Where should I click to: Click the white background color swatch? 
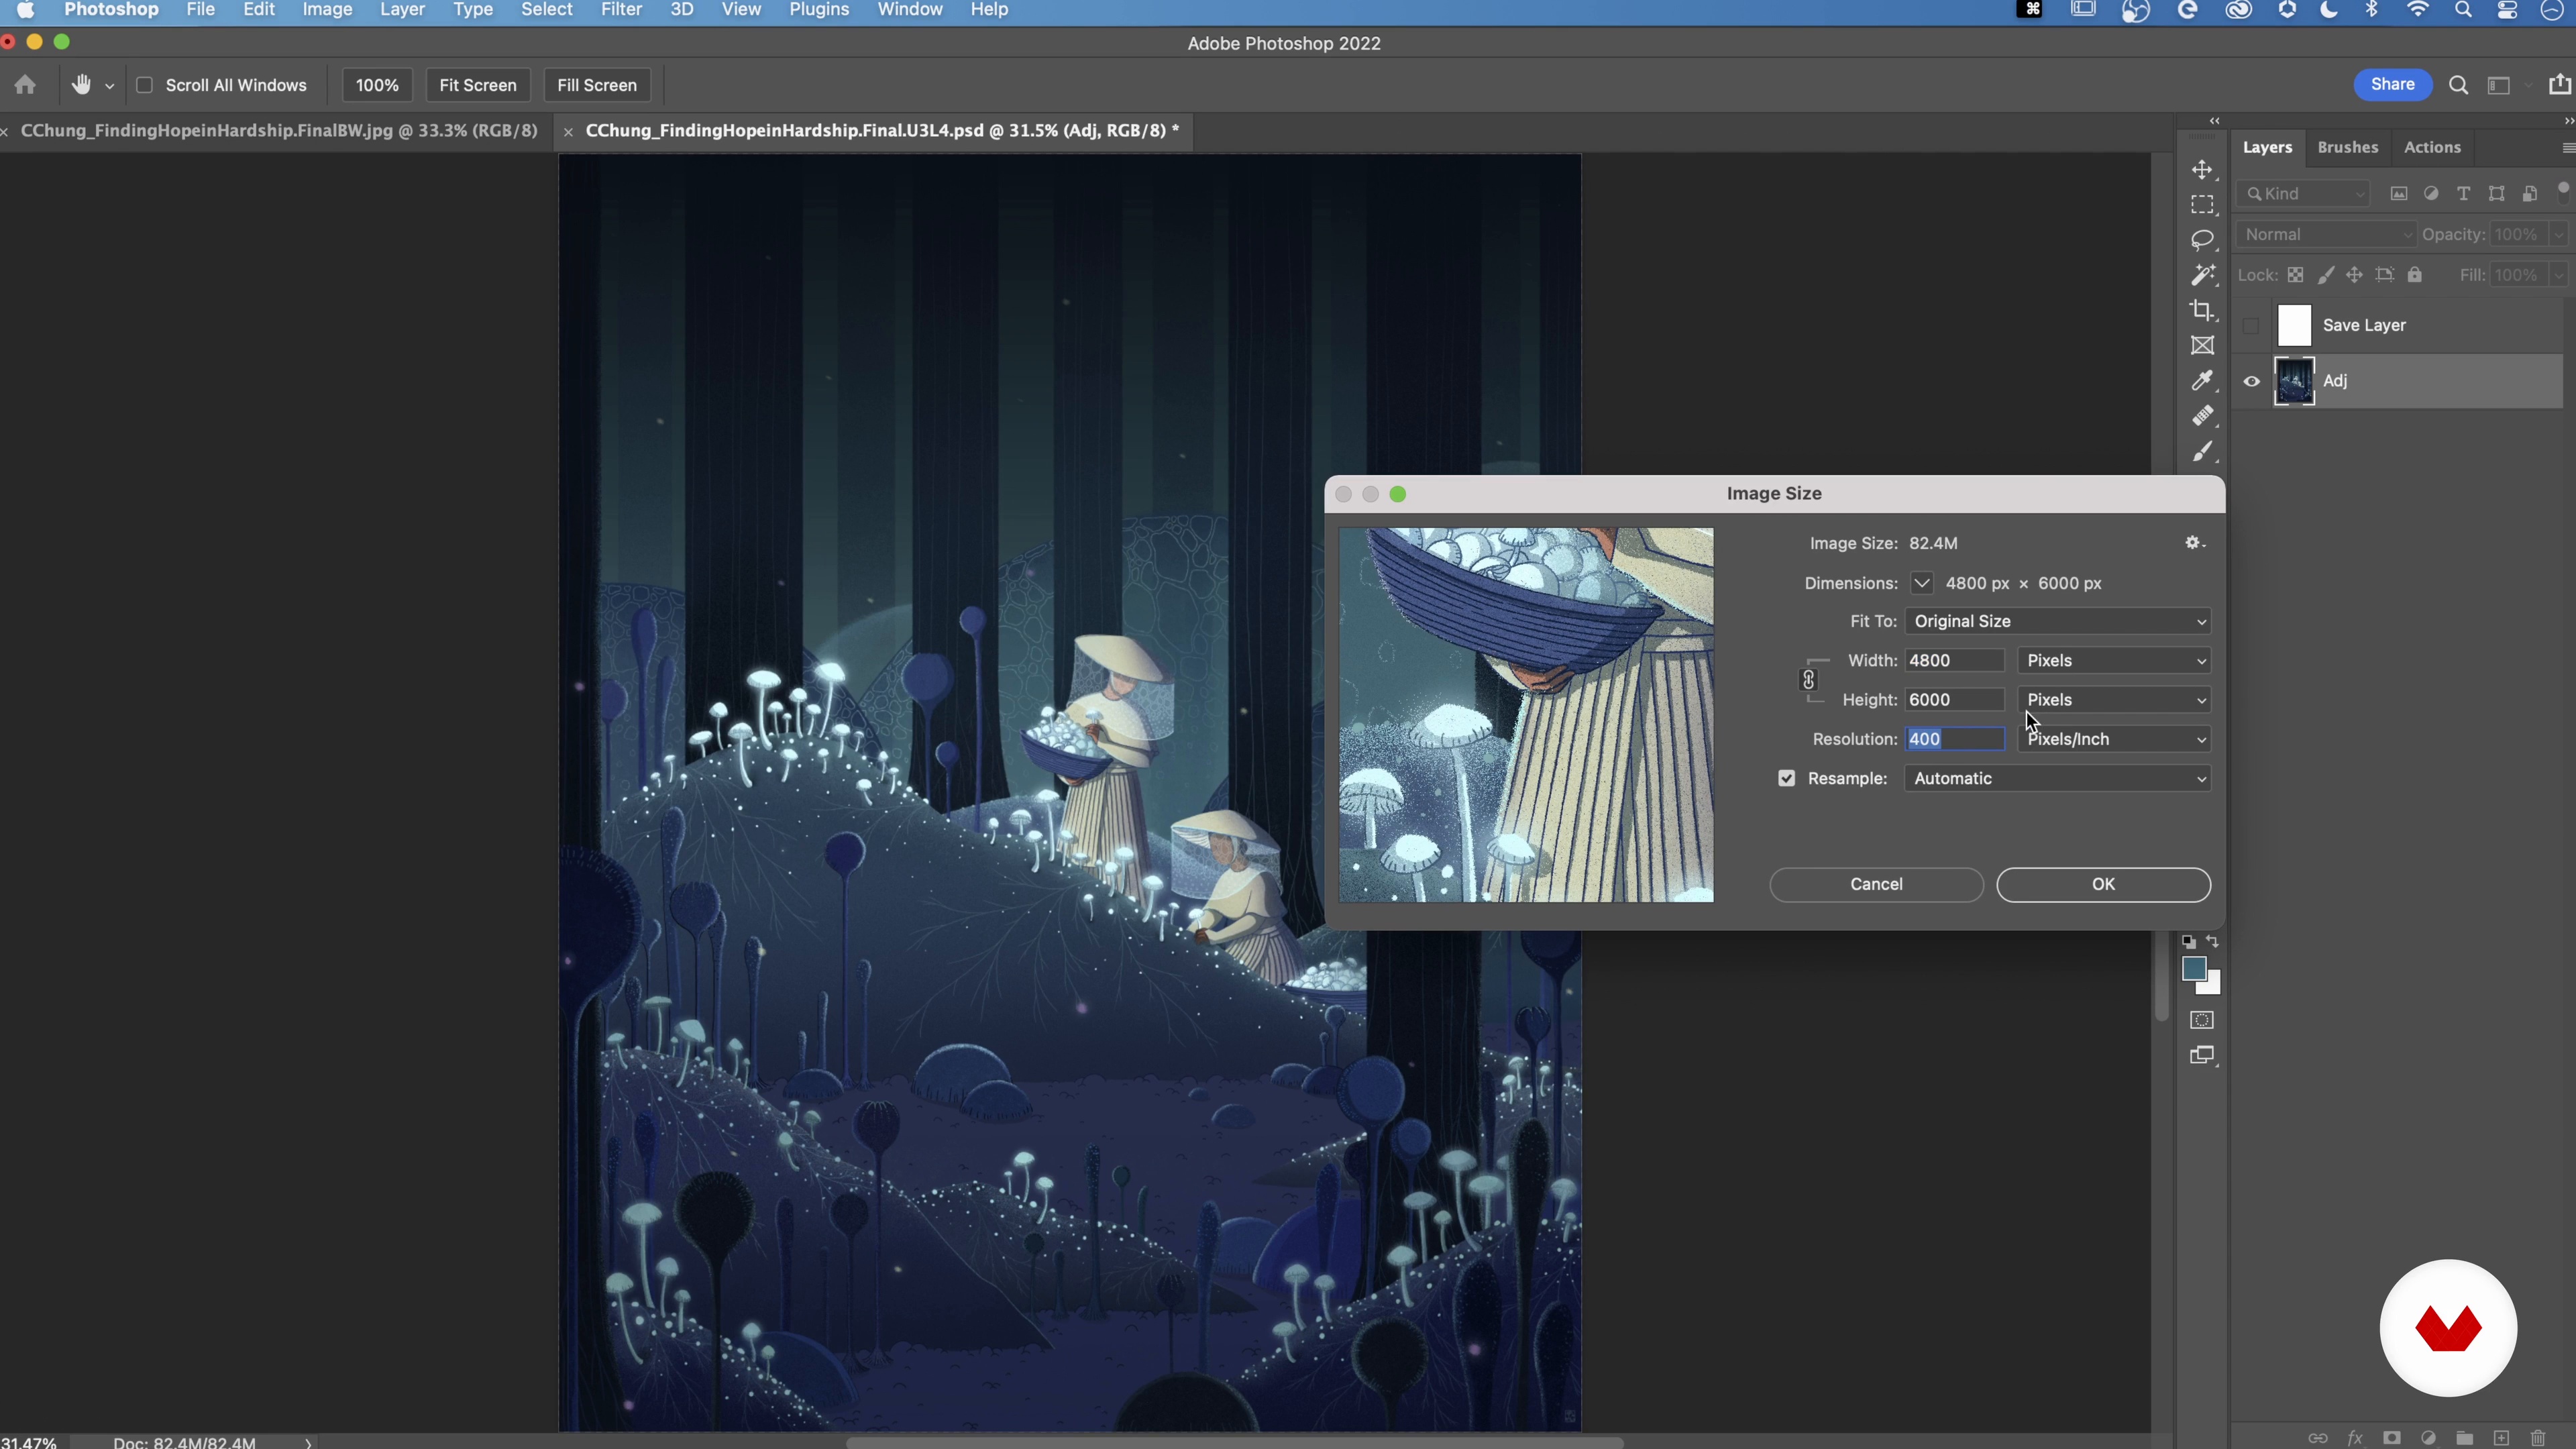point(2213,987)
